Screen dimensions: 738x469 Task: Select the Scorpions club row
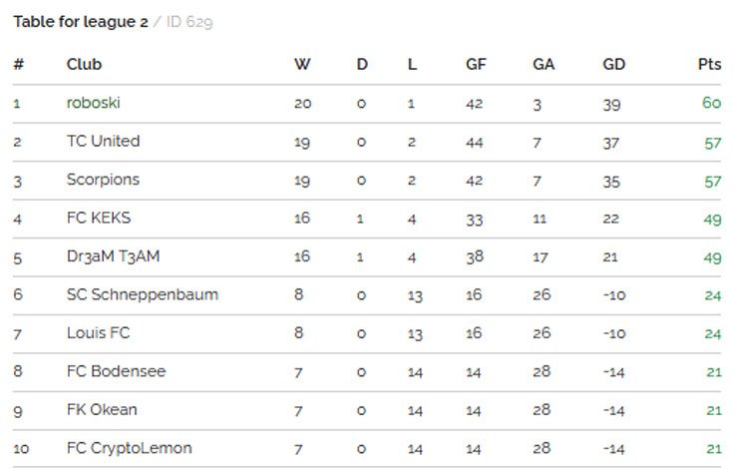coord(103,180)
